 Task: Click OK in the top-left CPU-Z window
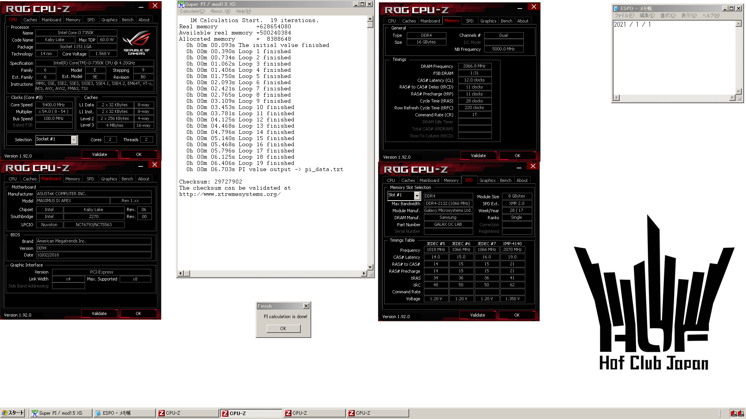[139, 154]
